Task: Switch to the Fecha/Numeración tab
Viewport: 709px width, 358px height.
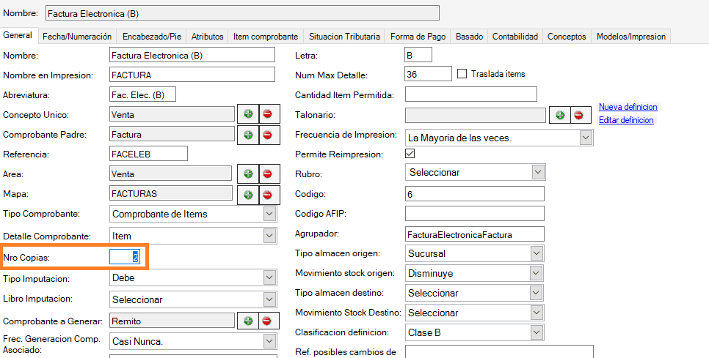Action: [77, 36]
